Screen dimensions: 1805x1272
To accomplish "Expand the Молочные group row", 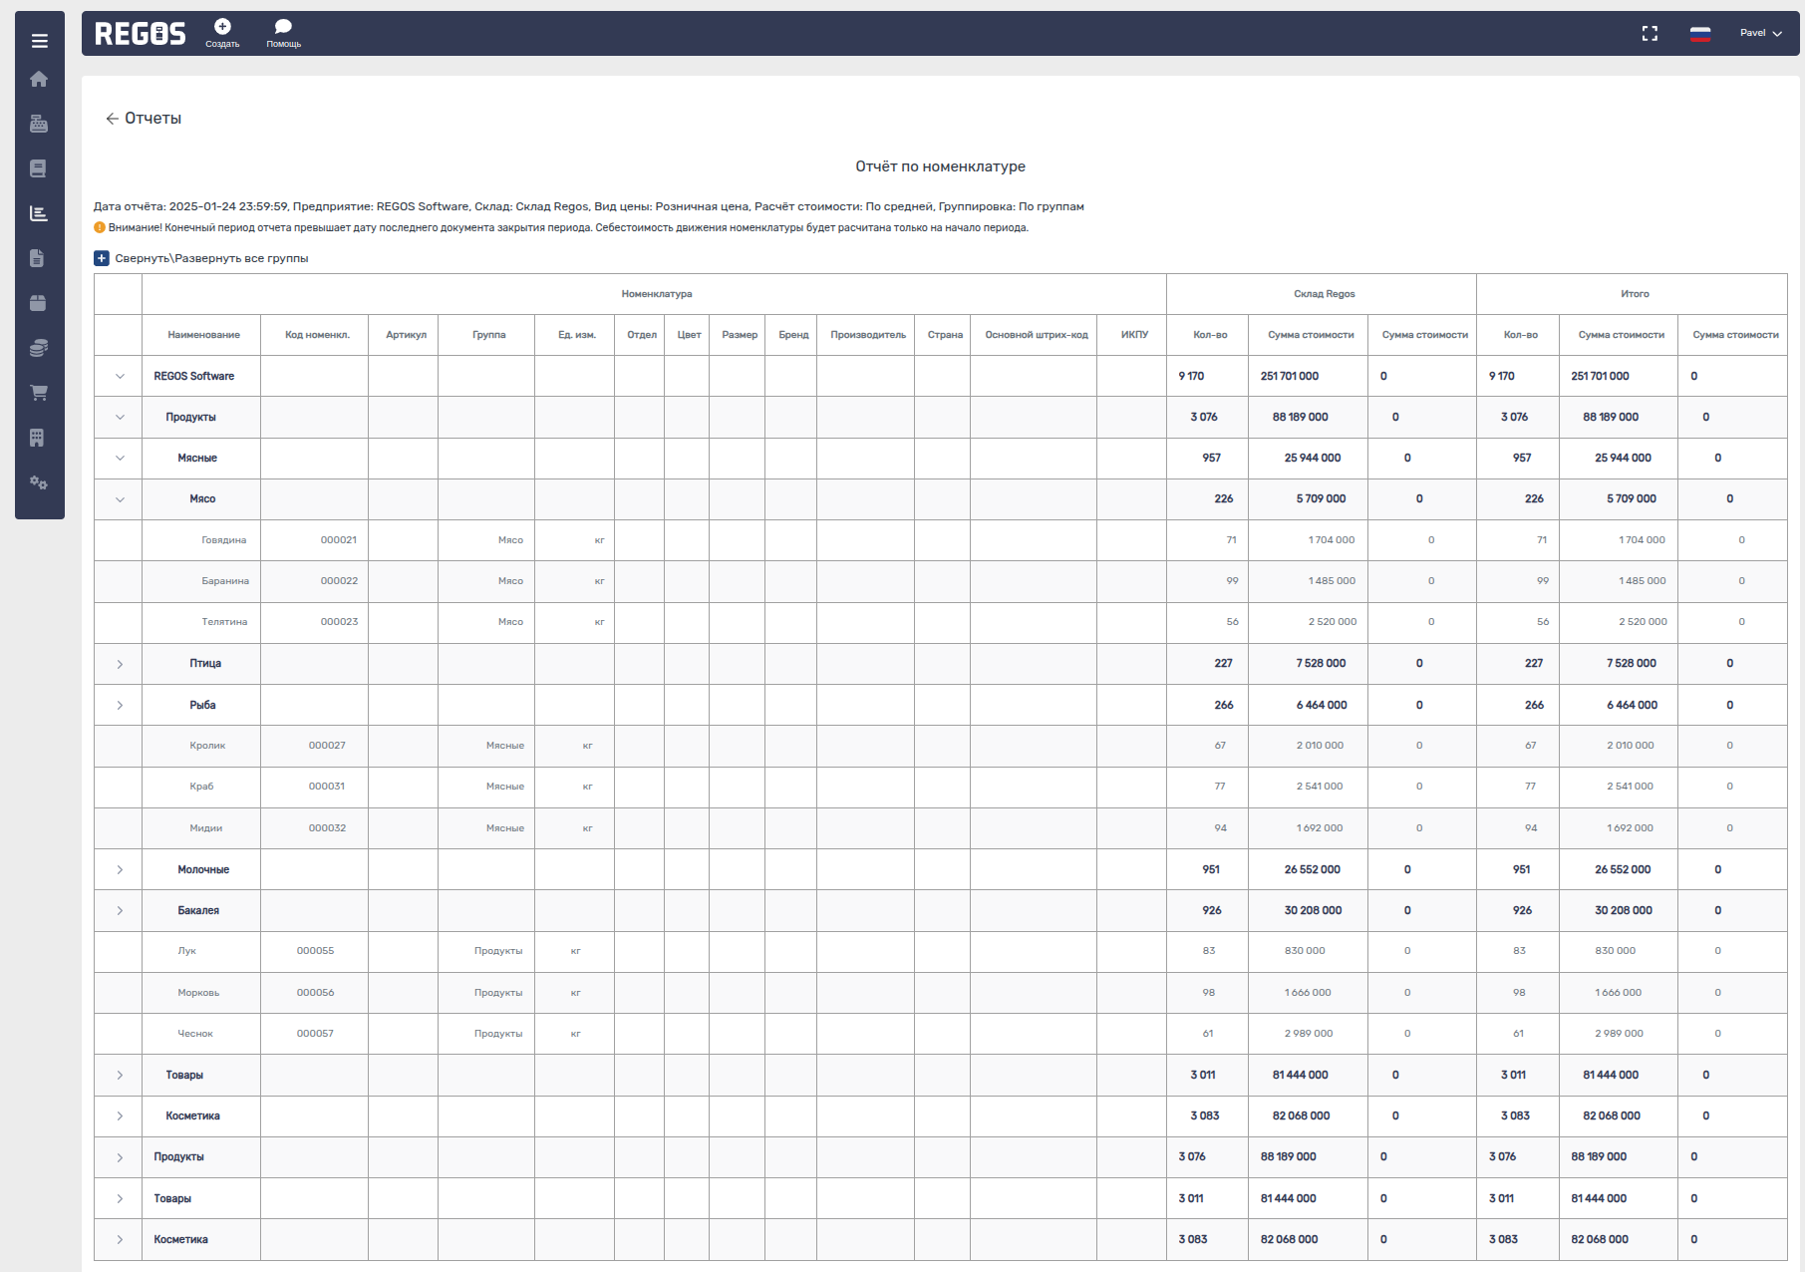I will pos(120,870).
